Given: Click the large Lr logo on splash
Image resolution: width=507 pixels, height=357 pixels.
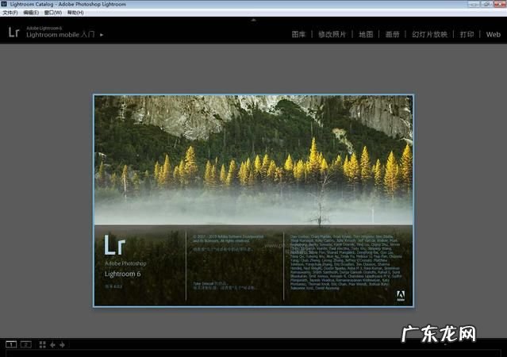Looking at the screenshot, I should (114, 245).
